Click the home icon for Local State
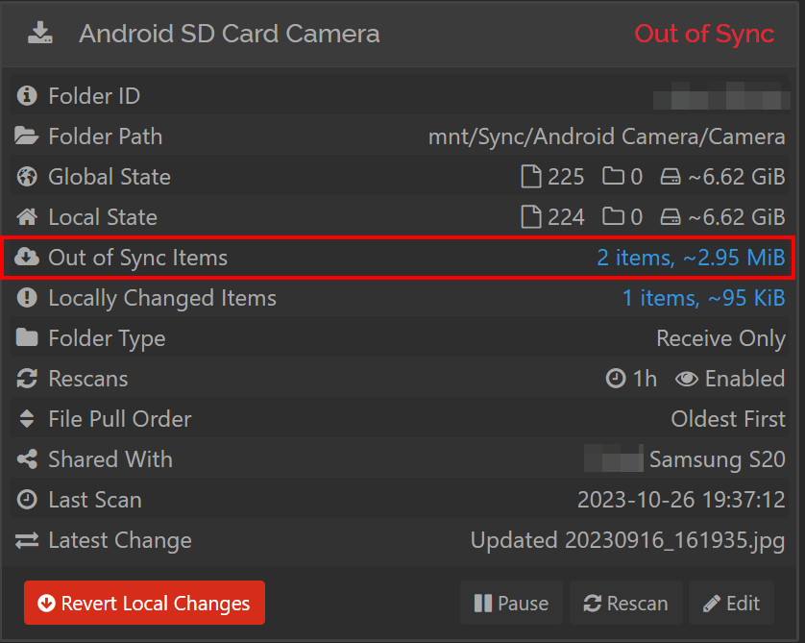 (27, 216)
